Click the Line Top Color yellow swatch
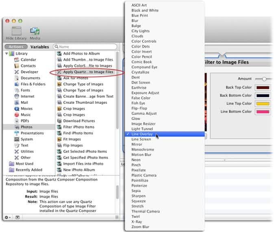Viewport: 274px width, 232px height. pos(263,103)
